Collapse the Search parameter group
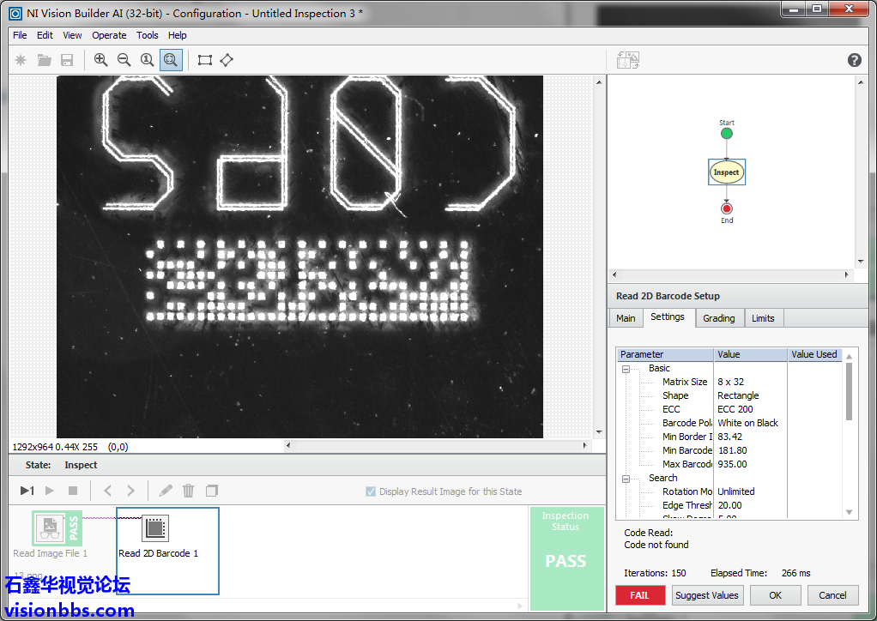The width and height of the screenshot is (877, 621). click(626, 479)
